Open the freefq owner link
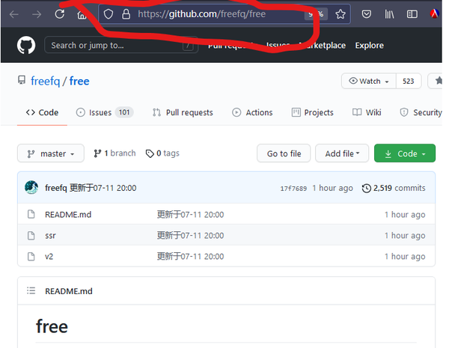Viewport: 449px width, 348px height. 45,81
